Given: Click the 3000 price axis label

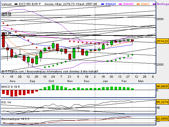Looking at the screenshot, I should tap(160, 19).
